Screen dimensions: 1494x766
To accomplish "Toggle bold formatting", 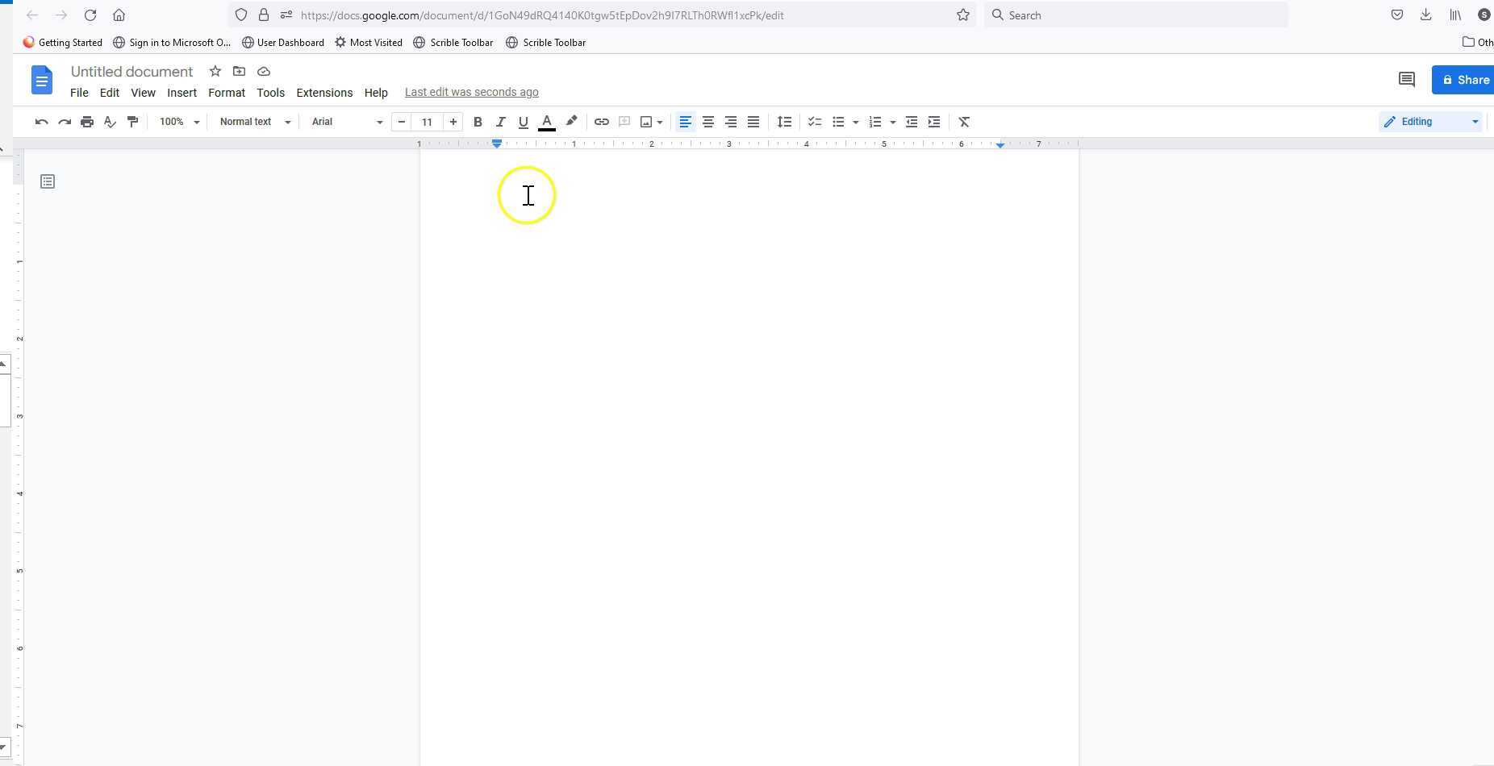I will tap(478, 122).
